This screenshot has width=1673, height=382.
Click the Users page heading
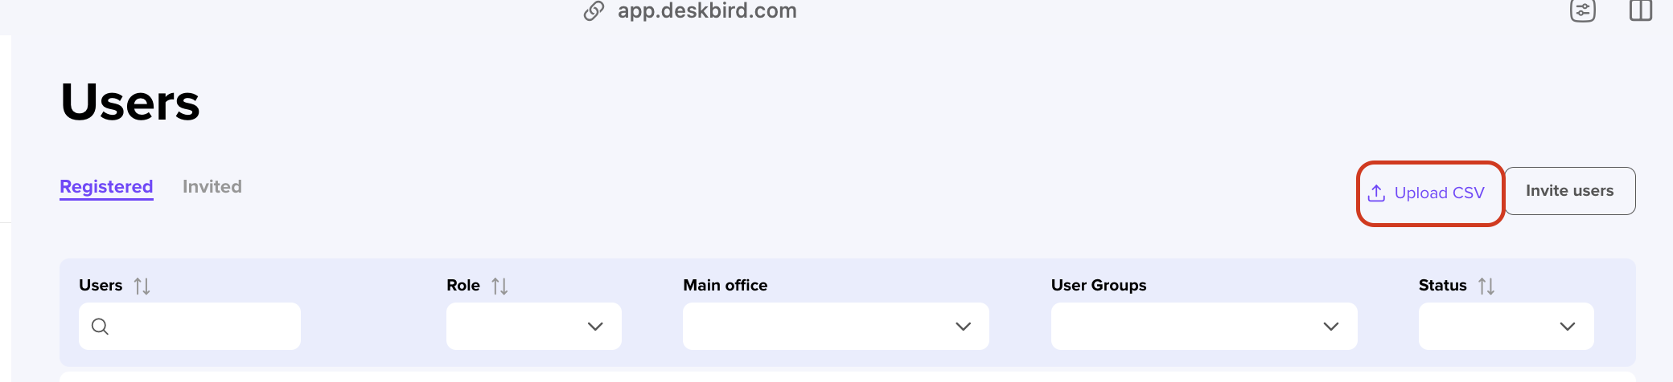[x=130, y=103]
